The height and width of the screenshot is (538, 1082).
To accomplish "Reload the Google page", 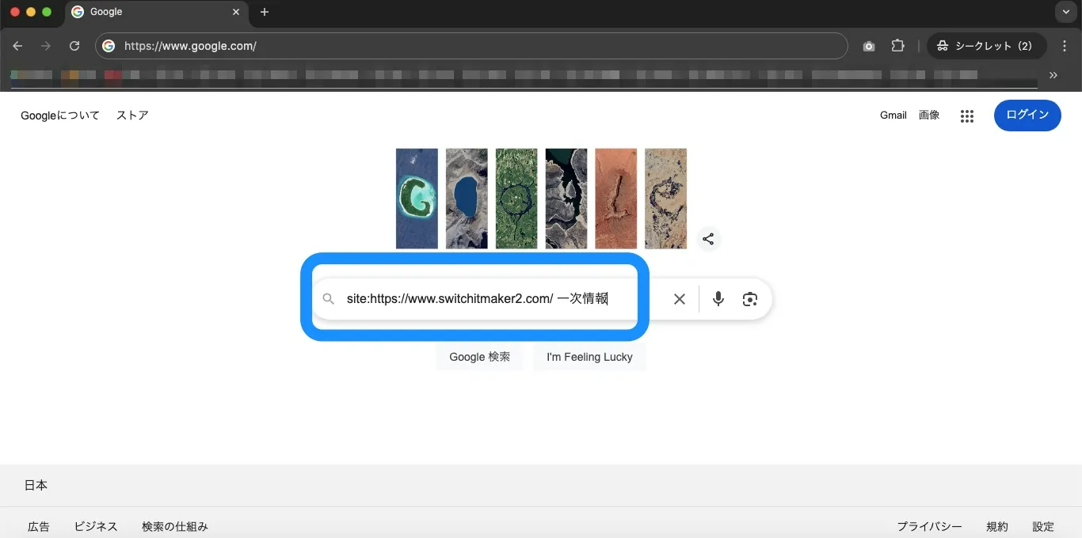I will (x=74, y=46).
